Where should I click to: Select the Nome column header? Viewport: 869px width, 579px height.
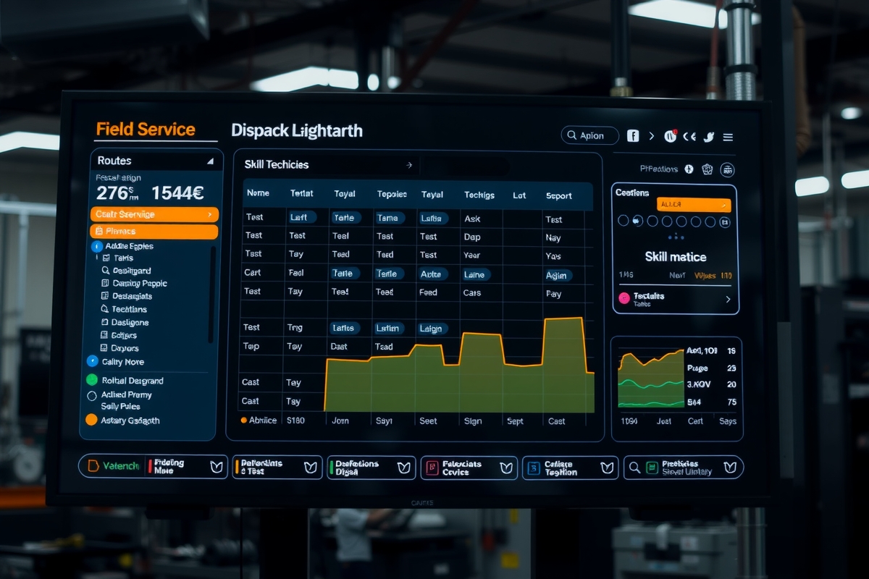258,194
